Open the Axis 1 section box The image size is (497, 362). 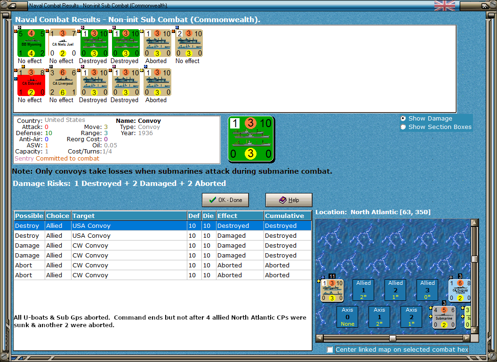379,317
